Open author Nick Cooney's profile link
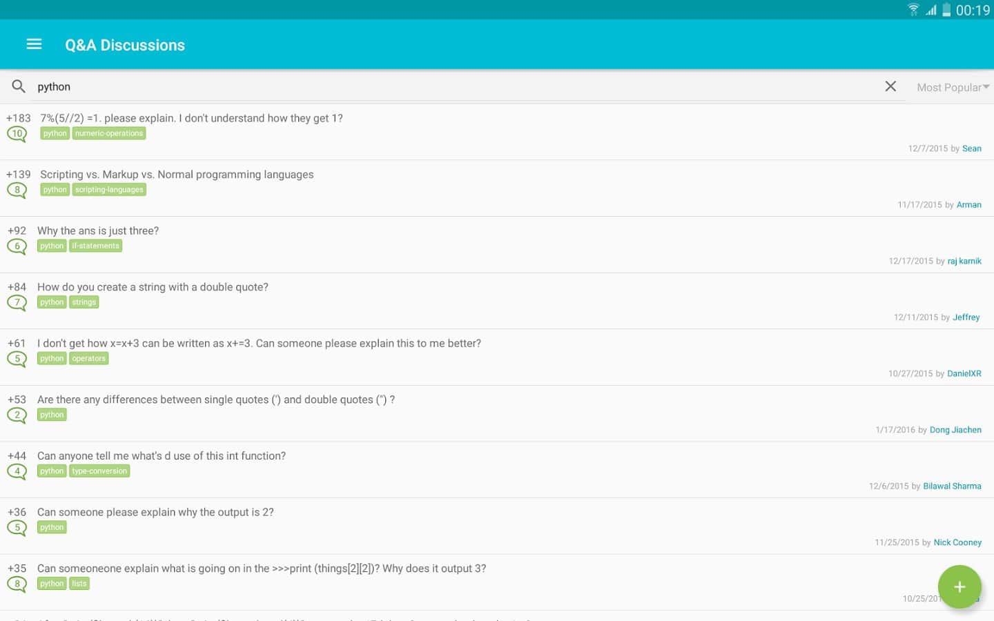 [x=957, y=543]
